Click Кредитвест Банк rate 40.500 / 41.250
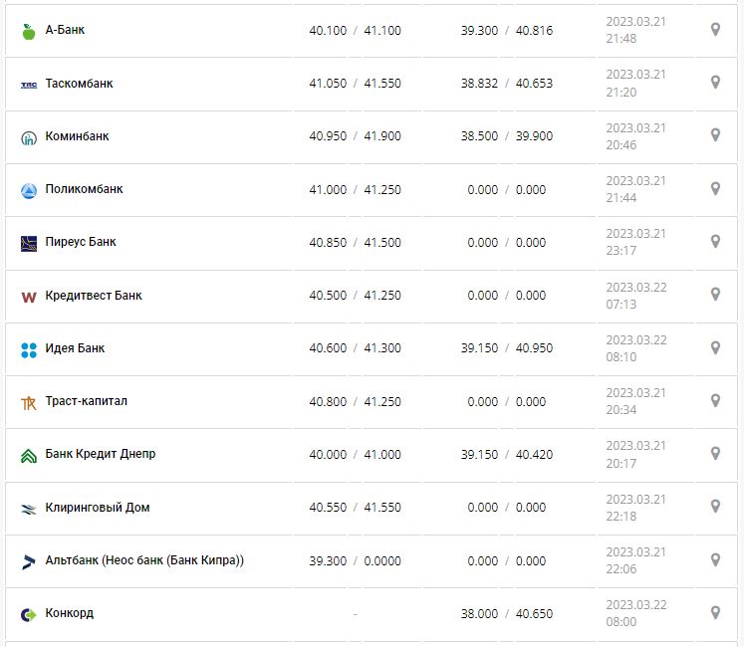Viewport: 744px width, 647px height. point(355,296)
